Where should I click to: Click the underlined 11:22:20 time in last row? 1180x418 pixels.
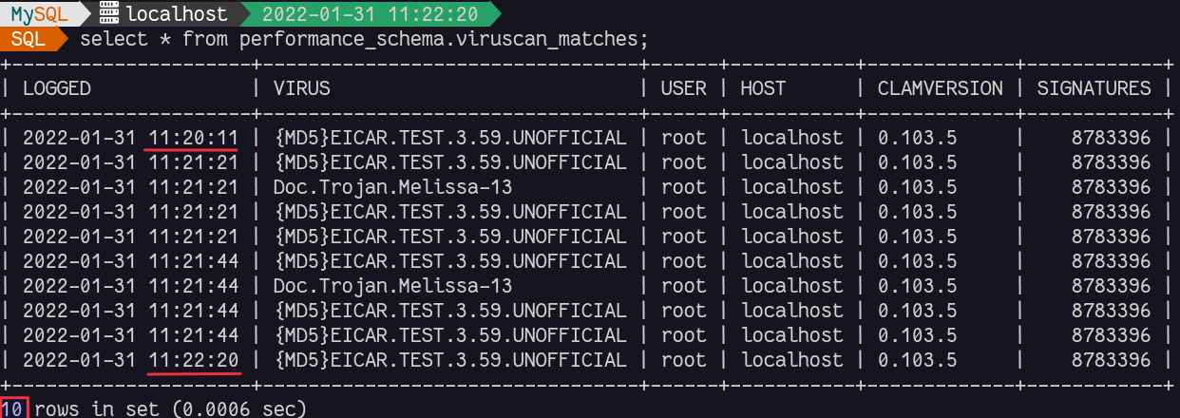click(193, 360)
